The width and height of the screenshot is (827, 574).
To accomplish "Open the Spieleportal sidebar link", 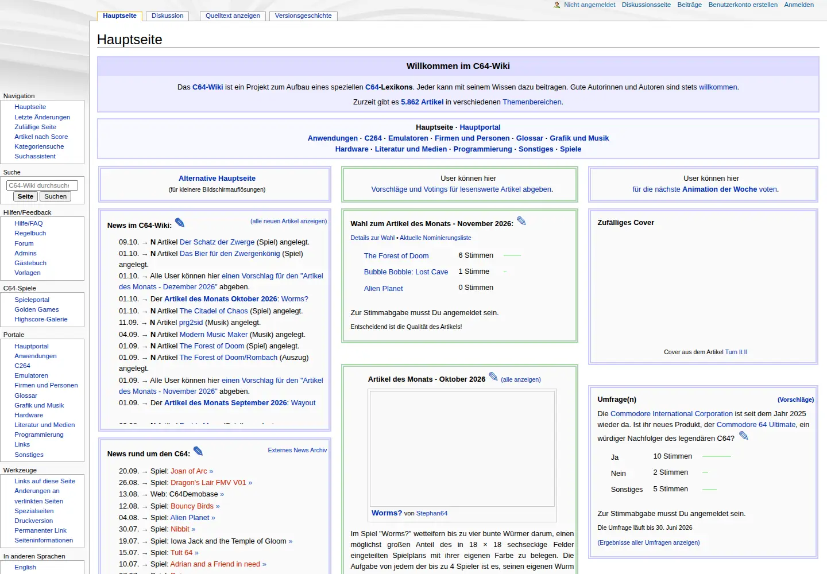I will [x=32, y=300].
